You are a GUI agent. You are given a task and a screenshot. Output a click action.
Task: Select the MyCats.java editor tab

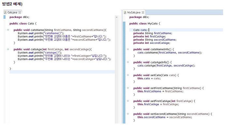pos(134,12)
